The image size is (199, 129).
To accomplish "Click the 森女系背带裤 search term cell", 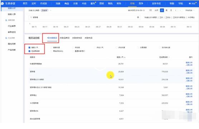I will click(35, 119).
